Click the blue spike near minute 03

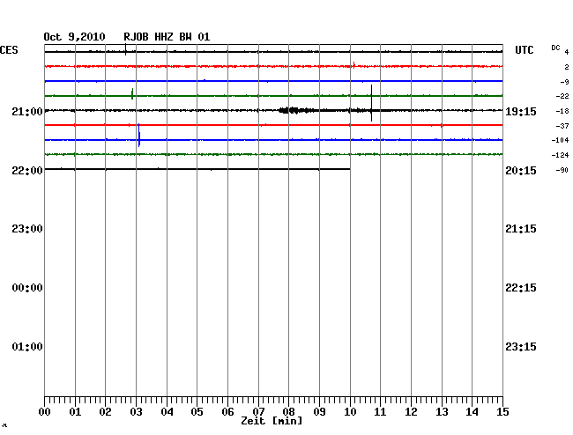point(139,136)
